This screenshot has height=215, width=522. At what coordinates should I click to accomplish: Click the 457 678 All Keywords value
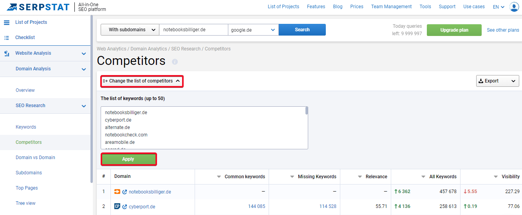coord(448,192)
